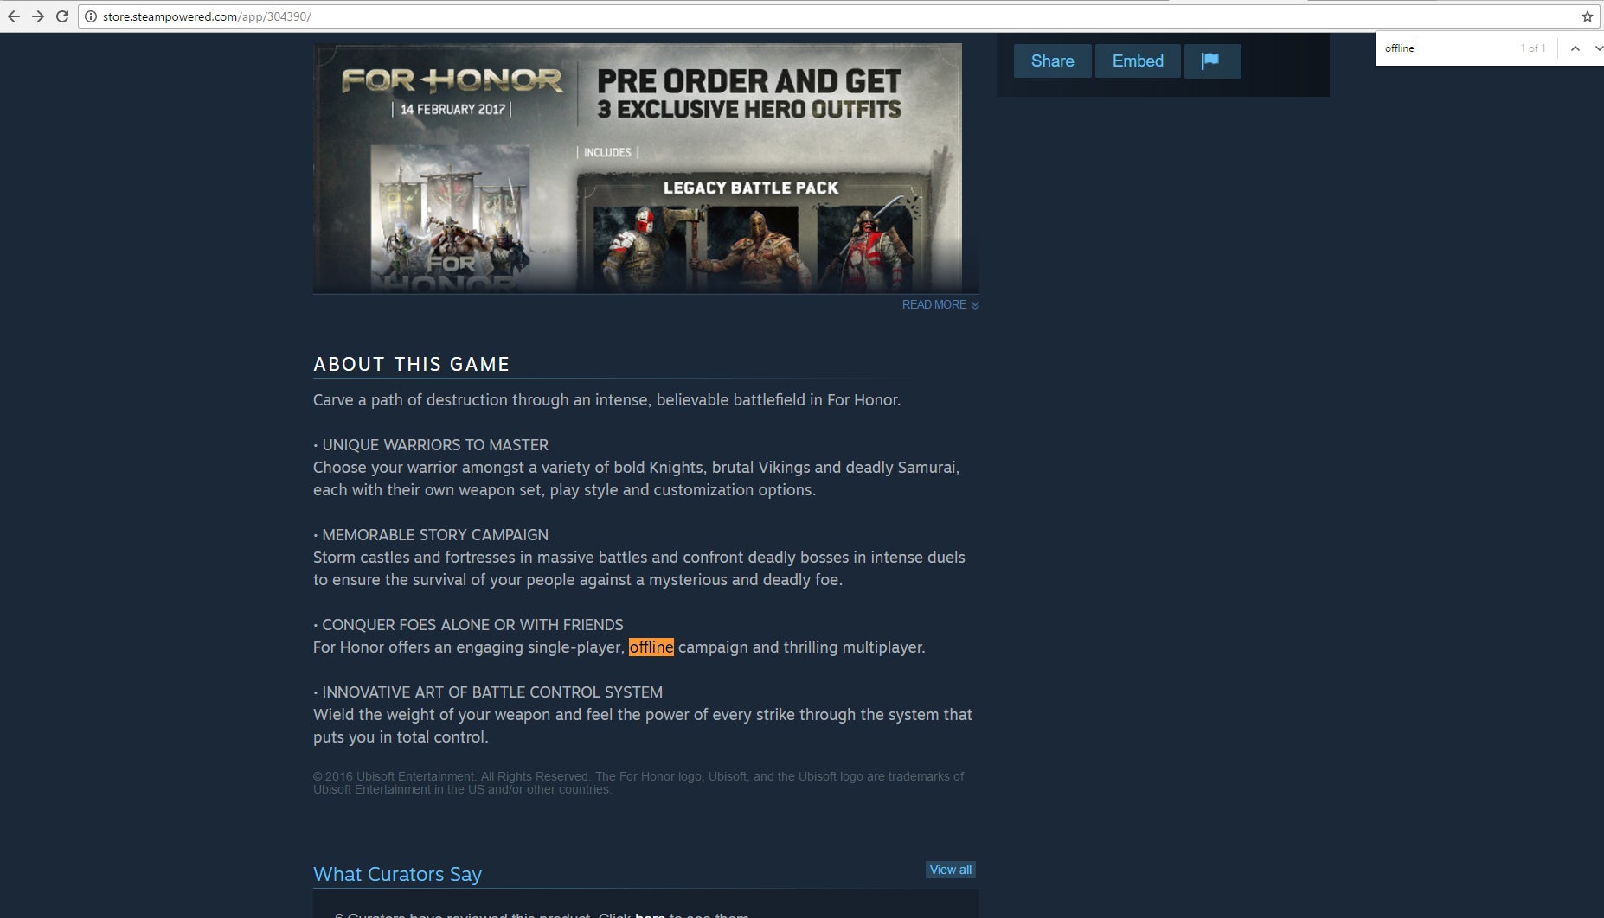This screenshot has height=918, width=1604.
Task: Click the browser forward arrow
Action: (38, 16)
